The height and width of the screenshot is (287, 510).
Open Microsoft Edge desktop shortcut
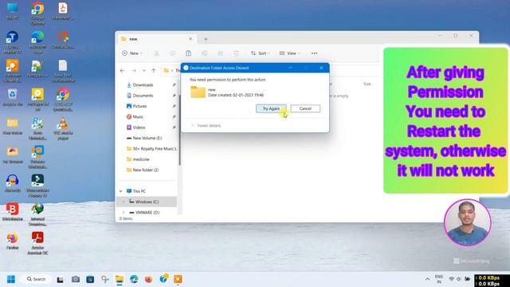pyautogui.click(x=37, y=42)
